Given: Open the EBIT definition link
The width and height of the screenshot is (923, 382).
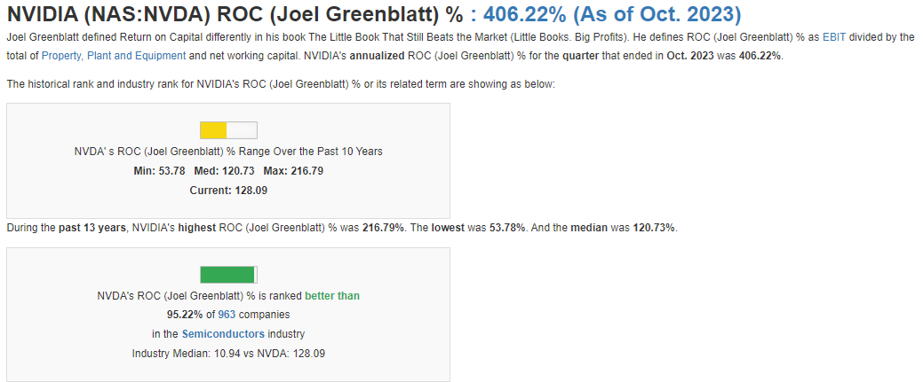Looking at the screenshot, I should (836, 37).
